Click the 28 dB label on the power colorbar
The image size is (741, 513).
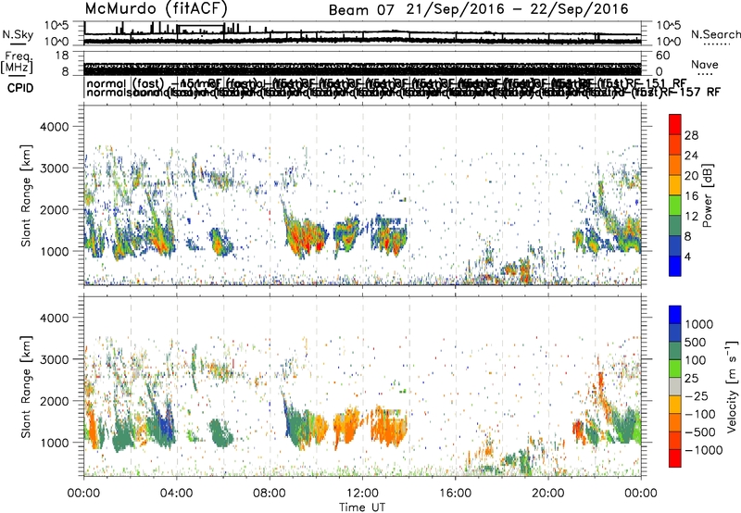[x=691, y=135]
